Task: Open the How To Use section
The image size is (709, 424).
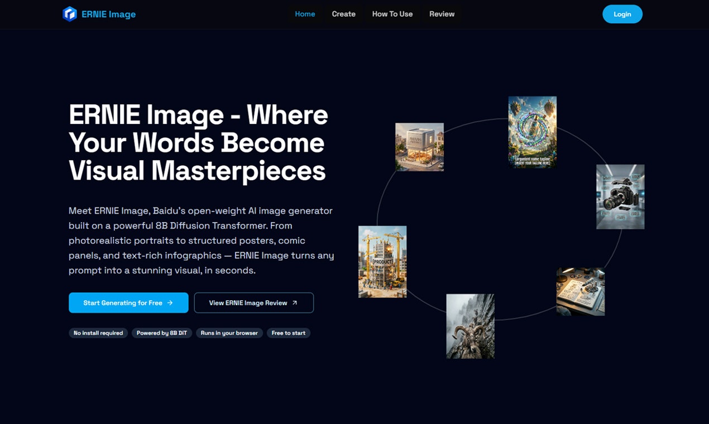Action: click(392, 14)
